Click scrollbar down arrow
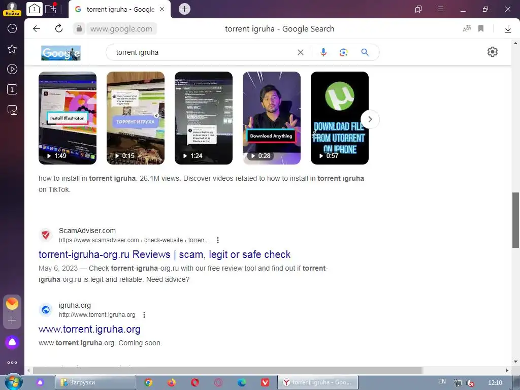The image size is (520, 390). tap(516, 362)
